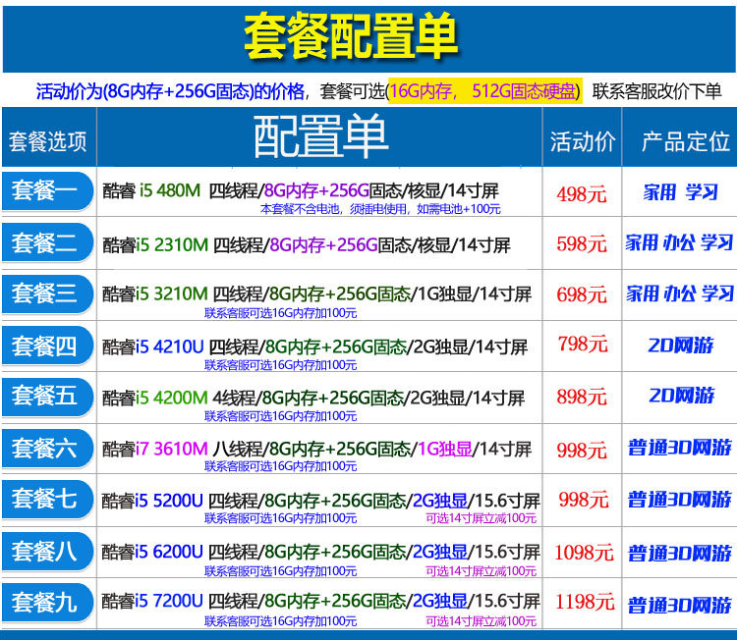Click the 1098元 price

click(x=585, y=553)
